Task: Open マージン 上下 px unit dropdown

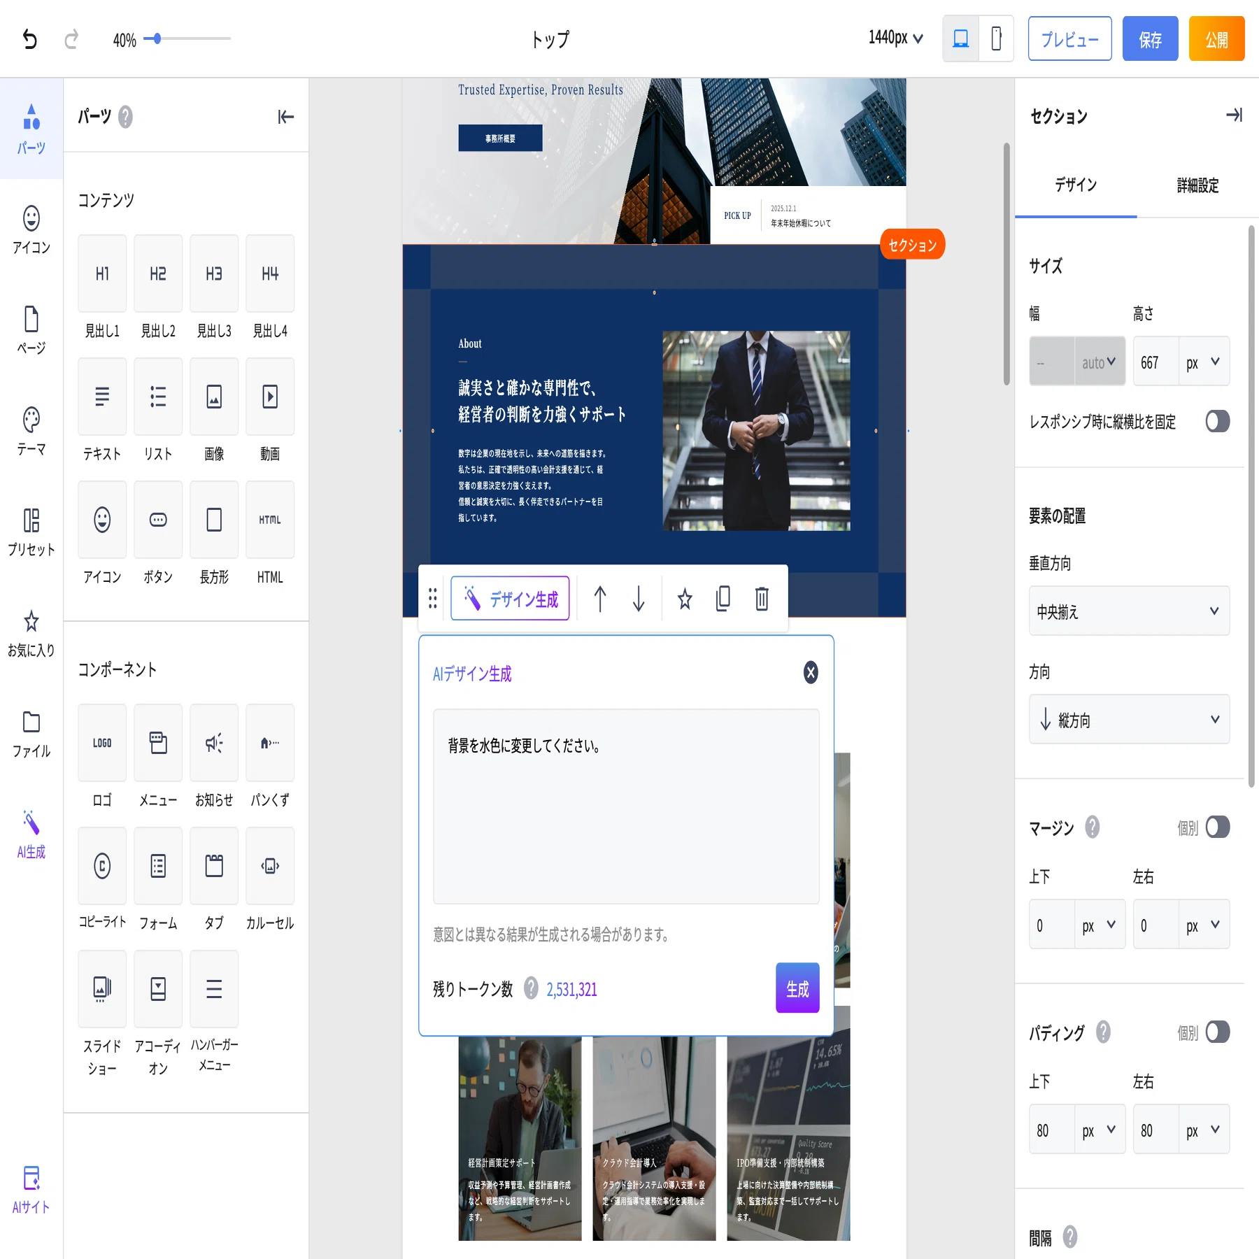Action: [x=1100, y=925]
